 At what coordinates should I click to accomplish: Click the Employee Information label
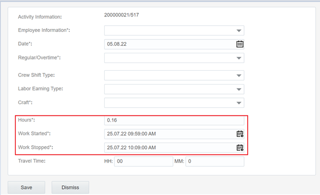tap(44, 30)
